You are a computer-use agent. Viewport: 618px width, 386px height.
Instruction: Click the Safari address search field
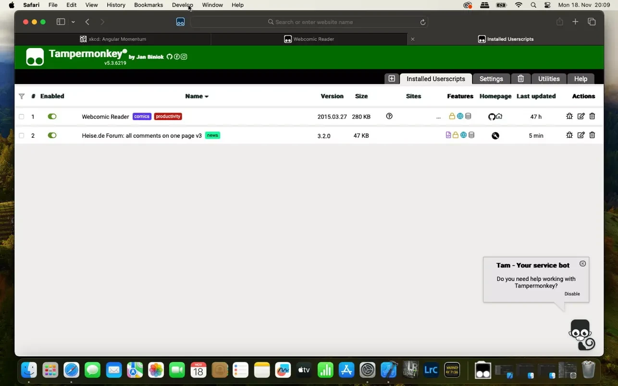point(310,22)
